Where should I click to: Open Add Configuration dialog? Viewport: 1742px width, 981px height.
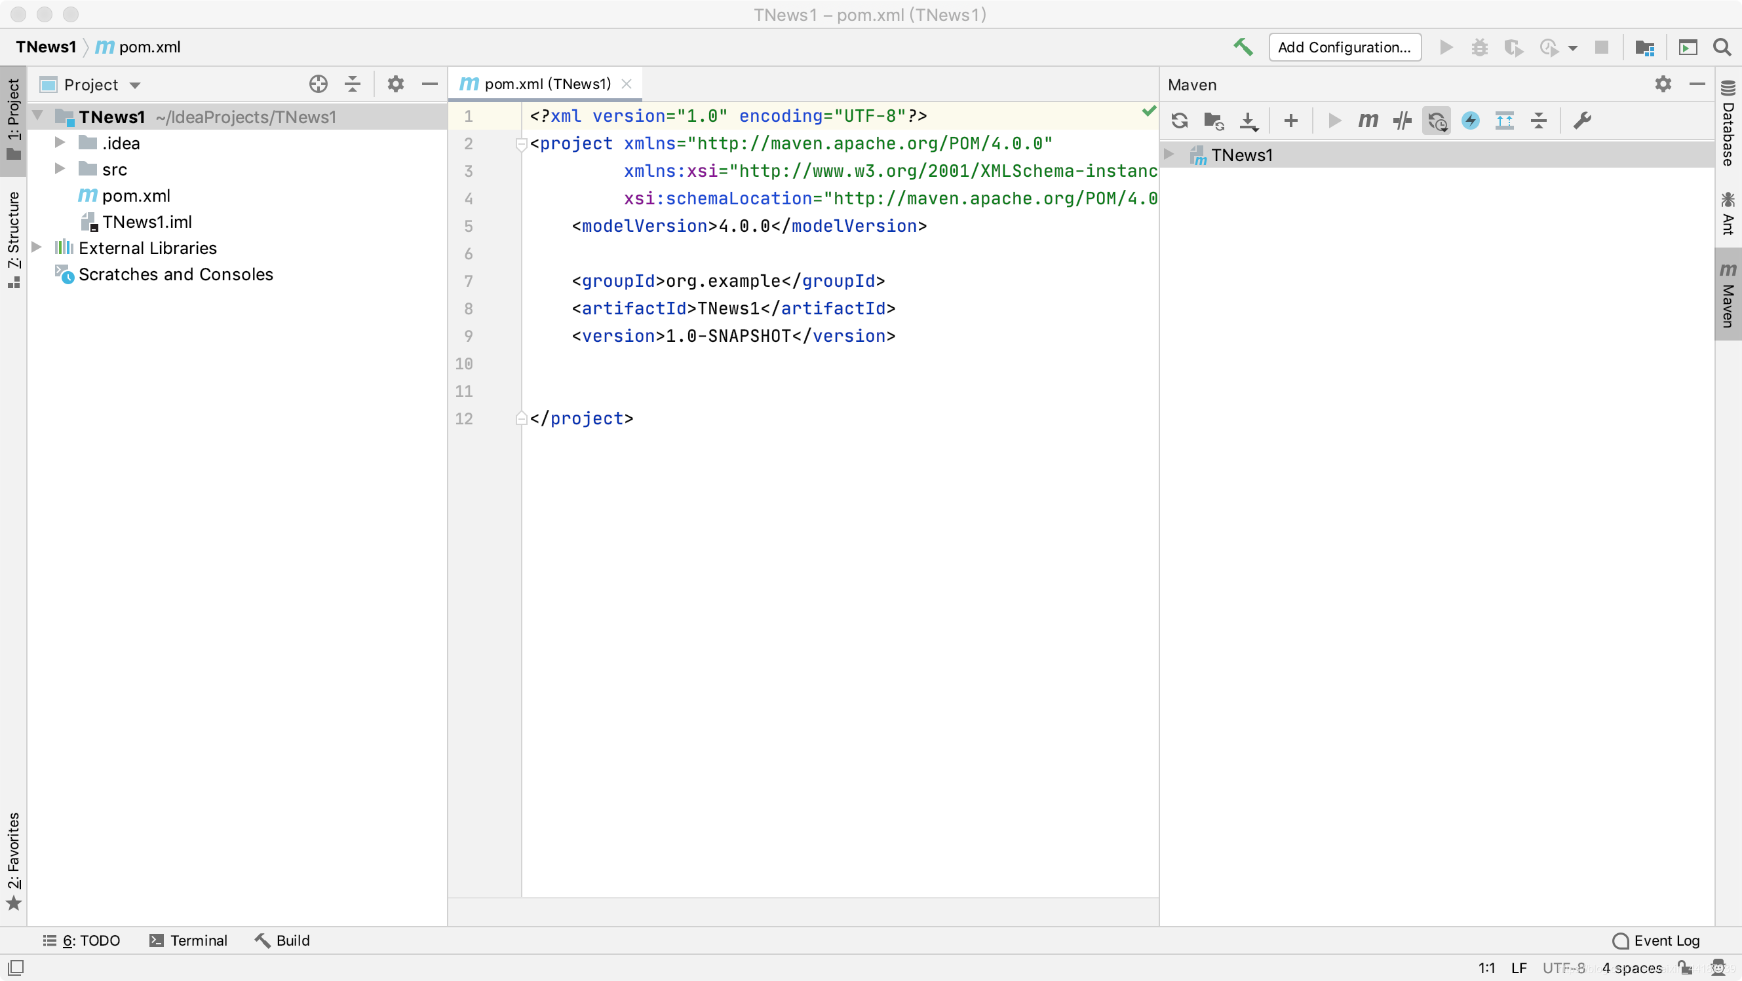click(1344, 47)
